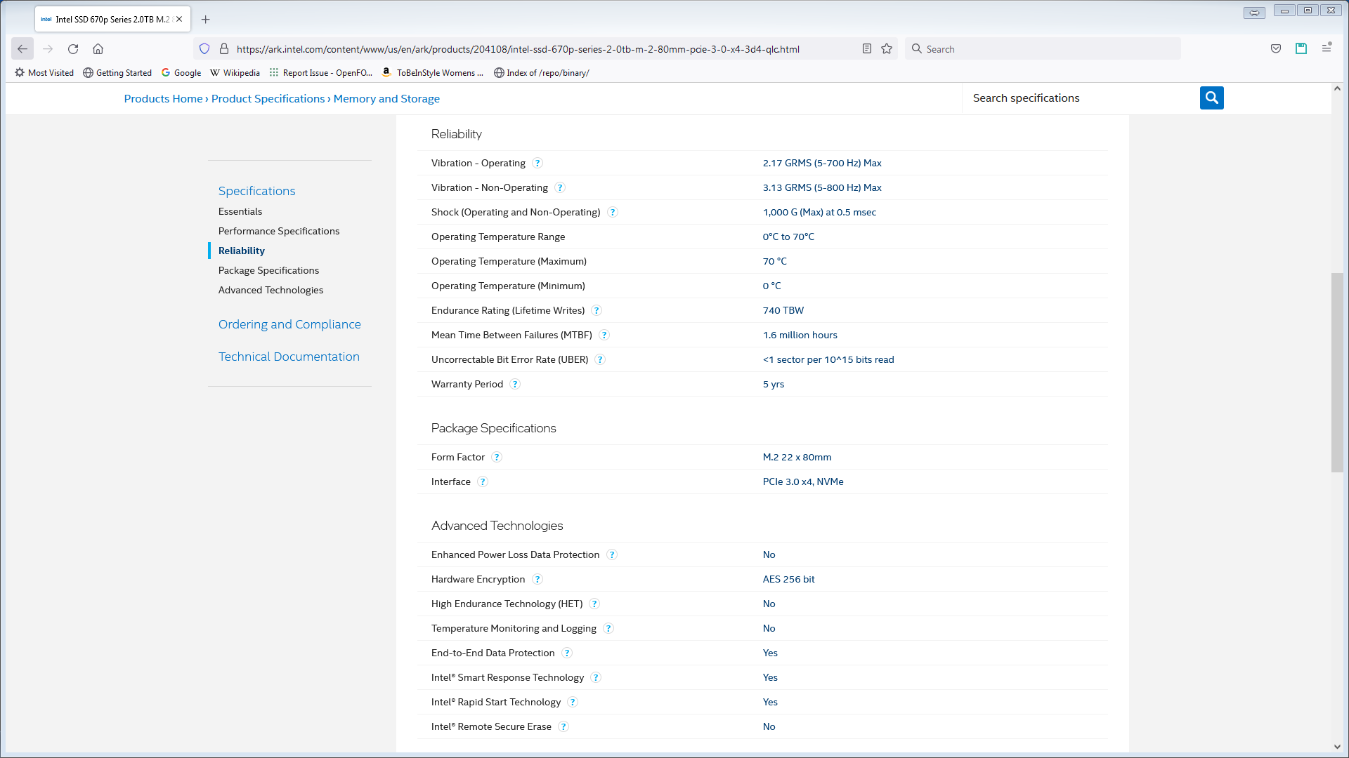Close the Intel SSD 670p tab

[179, 20]
